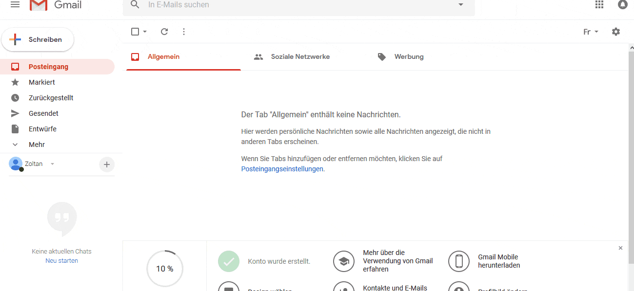This screenshot has height=291, width=634.
Task: Expand the Mehr folder list
Action: point(37,145)
